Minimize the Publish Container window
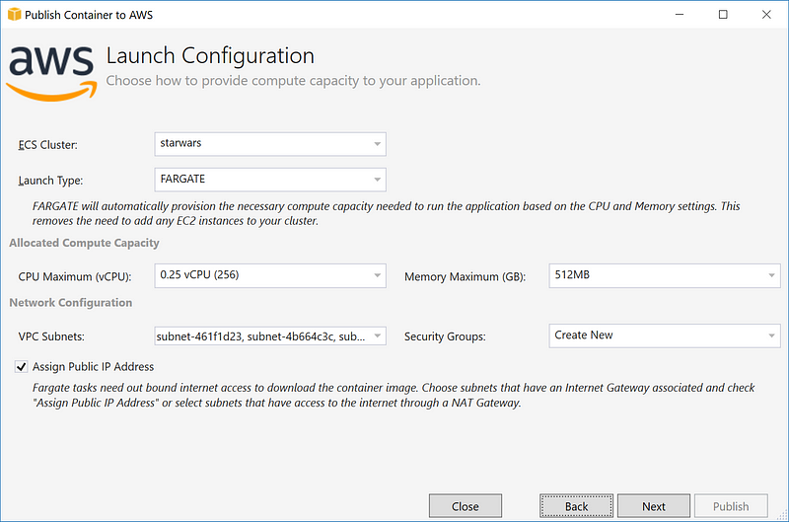Image resolution: width=789 pixels, height=522 pixels. click(680, 15)
